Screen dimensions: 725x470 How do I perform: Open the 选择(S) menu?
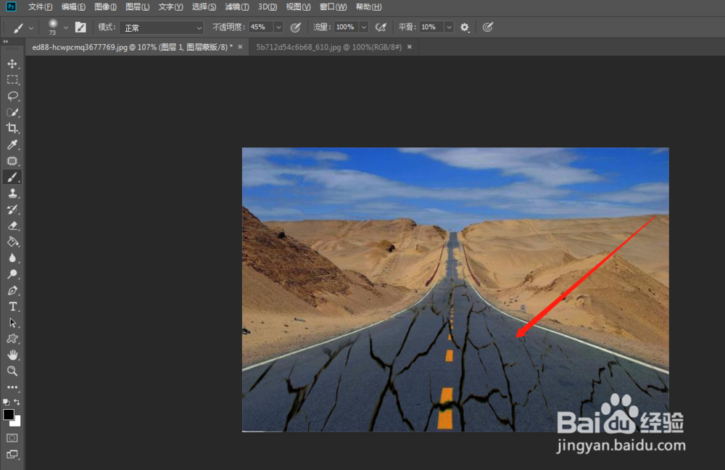(x=204, y=7)
